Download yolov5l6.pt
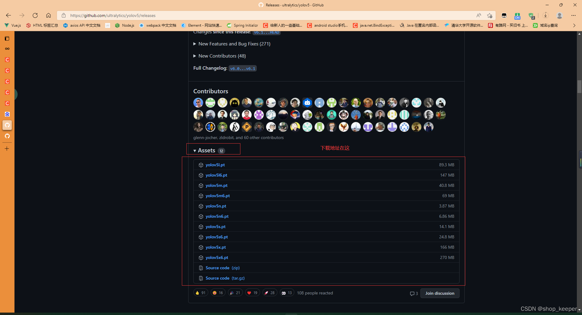 click(x=216, y=175)
